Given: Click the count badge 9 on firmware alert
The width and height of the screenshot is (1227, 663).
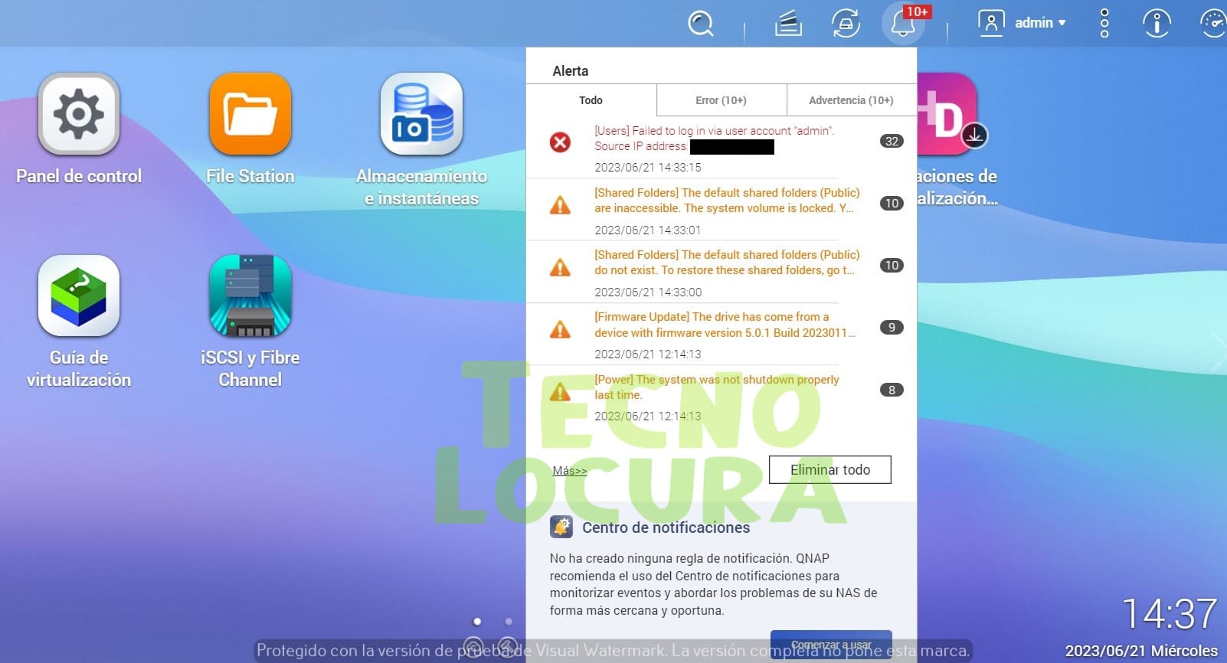Looking at the screenshot, I should [892, 327].
